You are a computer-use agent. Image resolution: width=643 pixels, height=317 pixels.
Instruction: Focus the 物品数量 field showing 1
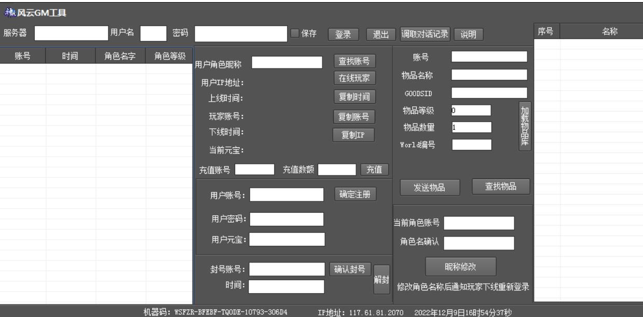coord(471,127)
